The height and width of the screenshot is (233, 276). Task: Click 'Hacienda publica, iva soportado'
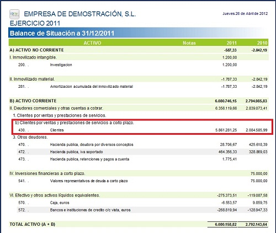[x=76, y=152]
